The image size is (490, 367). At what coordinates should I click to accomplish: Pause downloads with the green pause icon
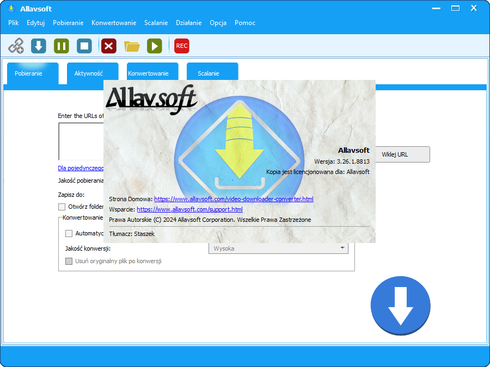[61, 46]
